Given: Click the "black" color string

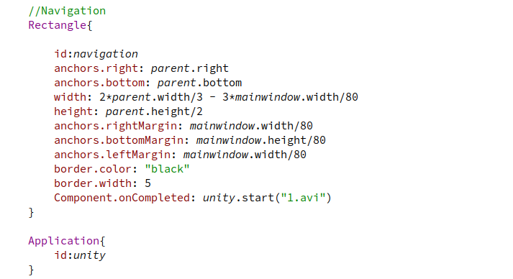Looking at the screenshot, I should (167, 169).
